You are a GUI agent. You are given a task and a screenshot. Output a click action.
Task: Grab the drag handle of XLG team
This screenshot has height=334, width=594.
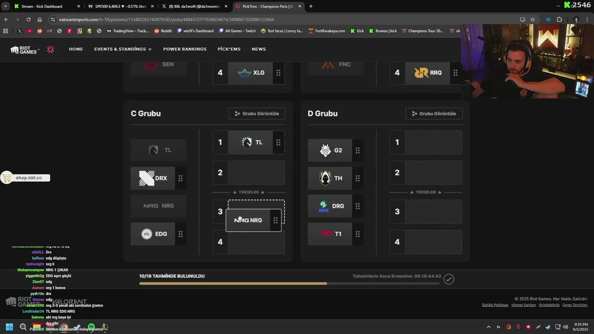click(278, 73)
